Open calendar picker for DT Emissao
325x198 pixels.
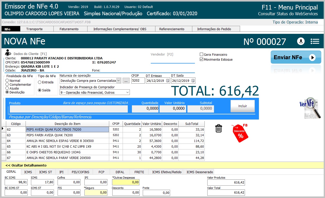[168, 81]
